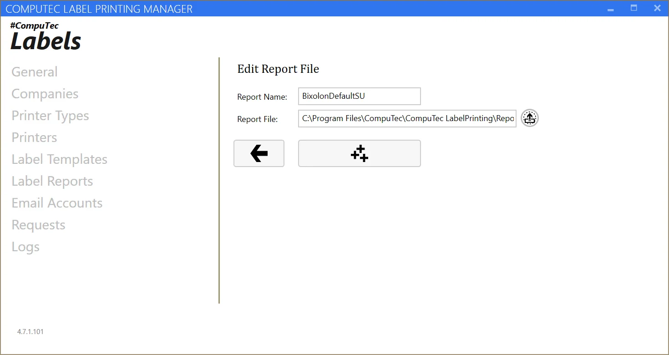Image resolution: width=669 pixels, height=355 pixels.
Task: Click the Edit Report File heading
Action: [x=278, y=69]
